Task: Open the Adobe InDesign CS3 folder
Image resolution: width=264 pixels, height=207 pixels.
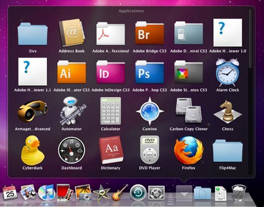Action: pos(111,72)
